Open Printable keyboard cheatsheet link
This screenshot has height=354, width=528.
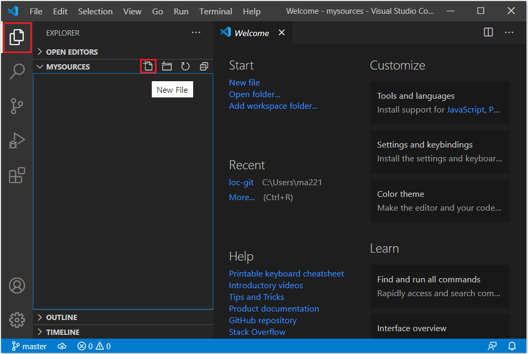coord(286,273)
